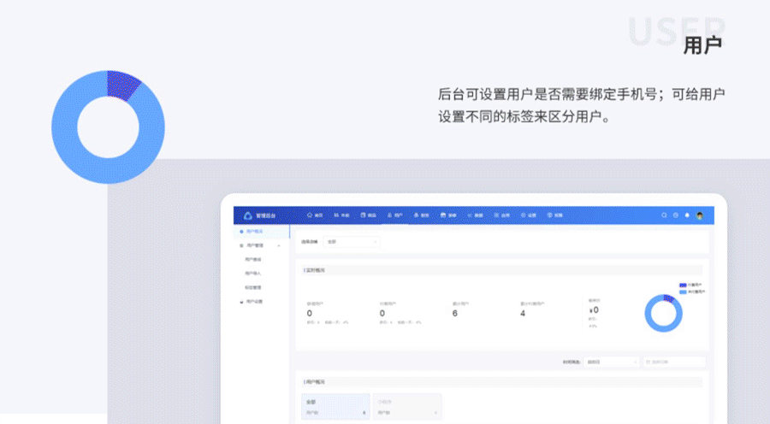
Task: Toggle the dark-blue legend entry of dashboard chart
Action: point(690,285)
